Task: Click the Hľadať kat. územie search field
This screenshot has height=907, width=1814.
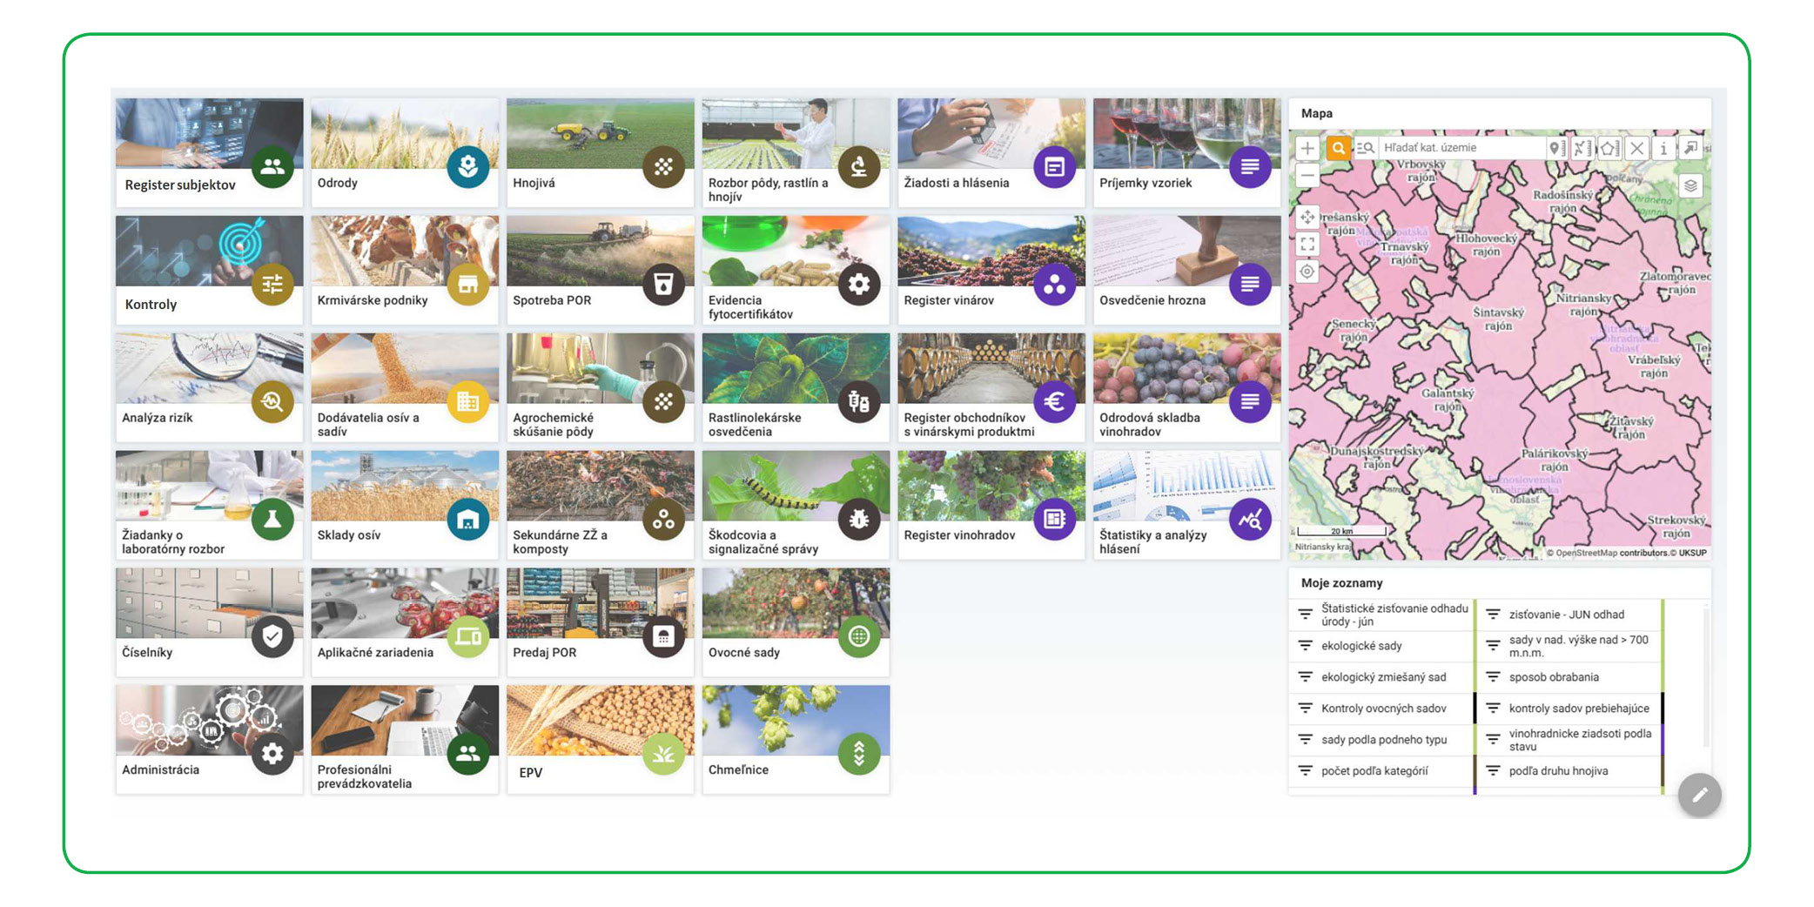Action: (x=1462, y=148)
